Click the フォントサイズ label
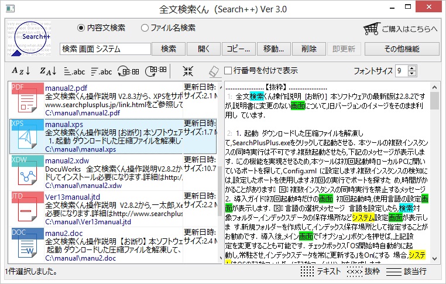The width and height of the screenshot is (446, 284). 373,71
